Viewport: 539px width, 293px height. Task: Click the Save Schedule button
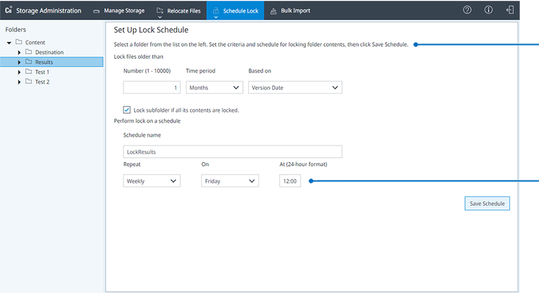487,204
